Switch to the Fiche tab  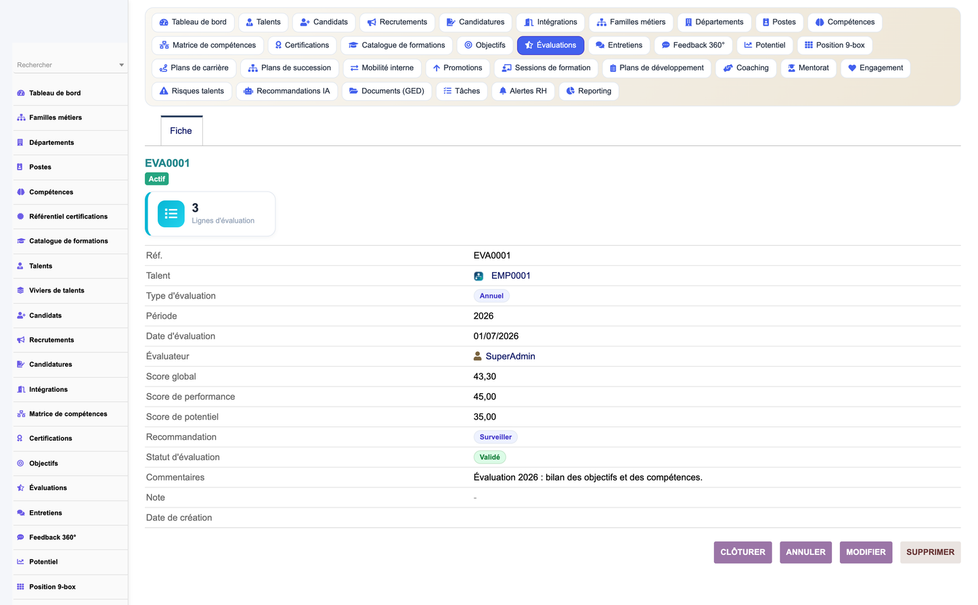[x=181, y=131]
